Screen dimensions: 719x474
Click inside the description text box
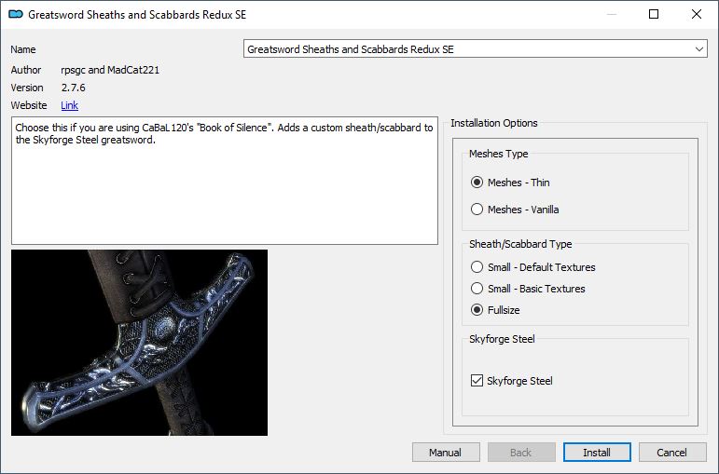(225, 181)
